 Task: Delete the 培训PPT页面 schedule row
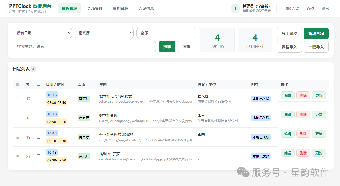tap(303, 153)
